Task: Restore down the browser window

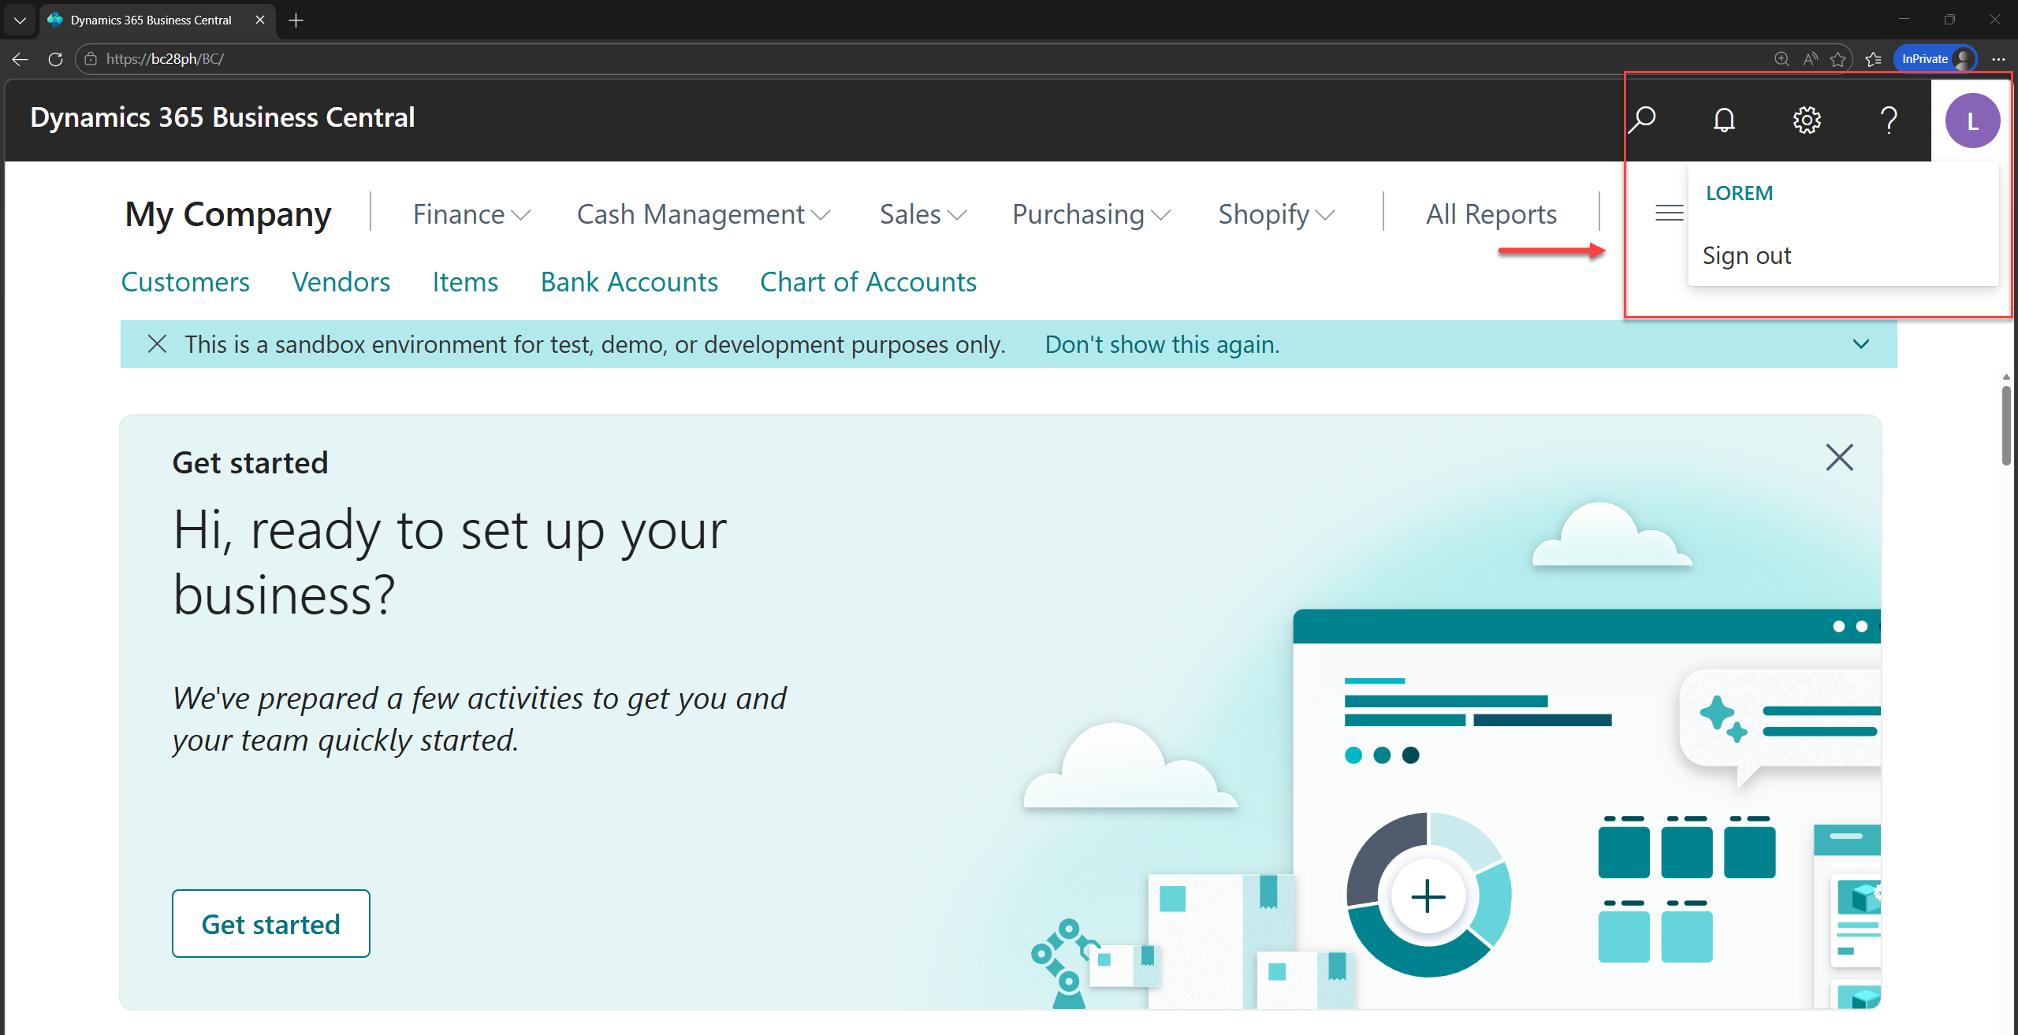Action: click(1949, 20)
